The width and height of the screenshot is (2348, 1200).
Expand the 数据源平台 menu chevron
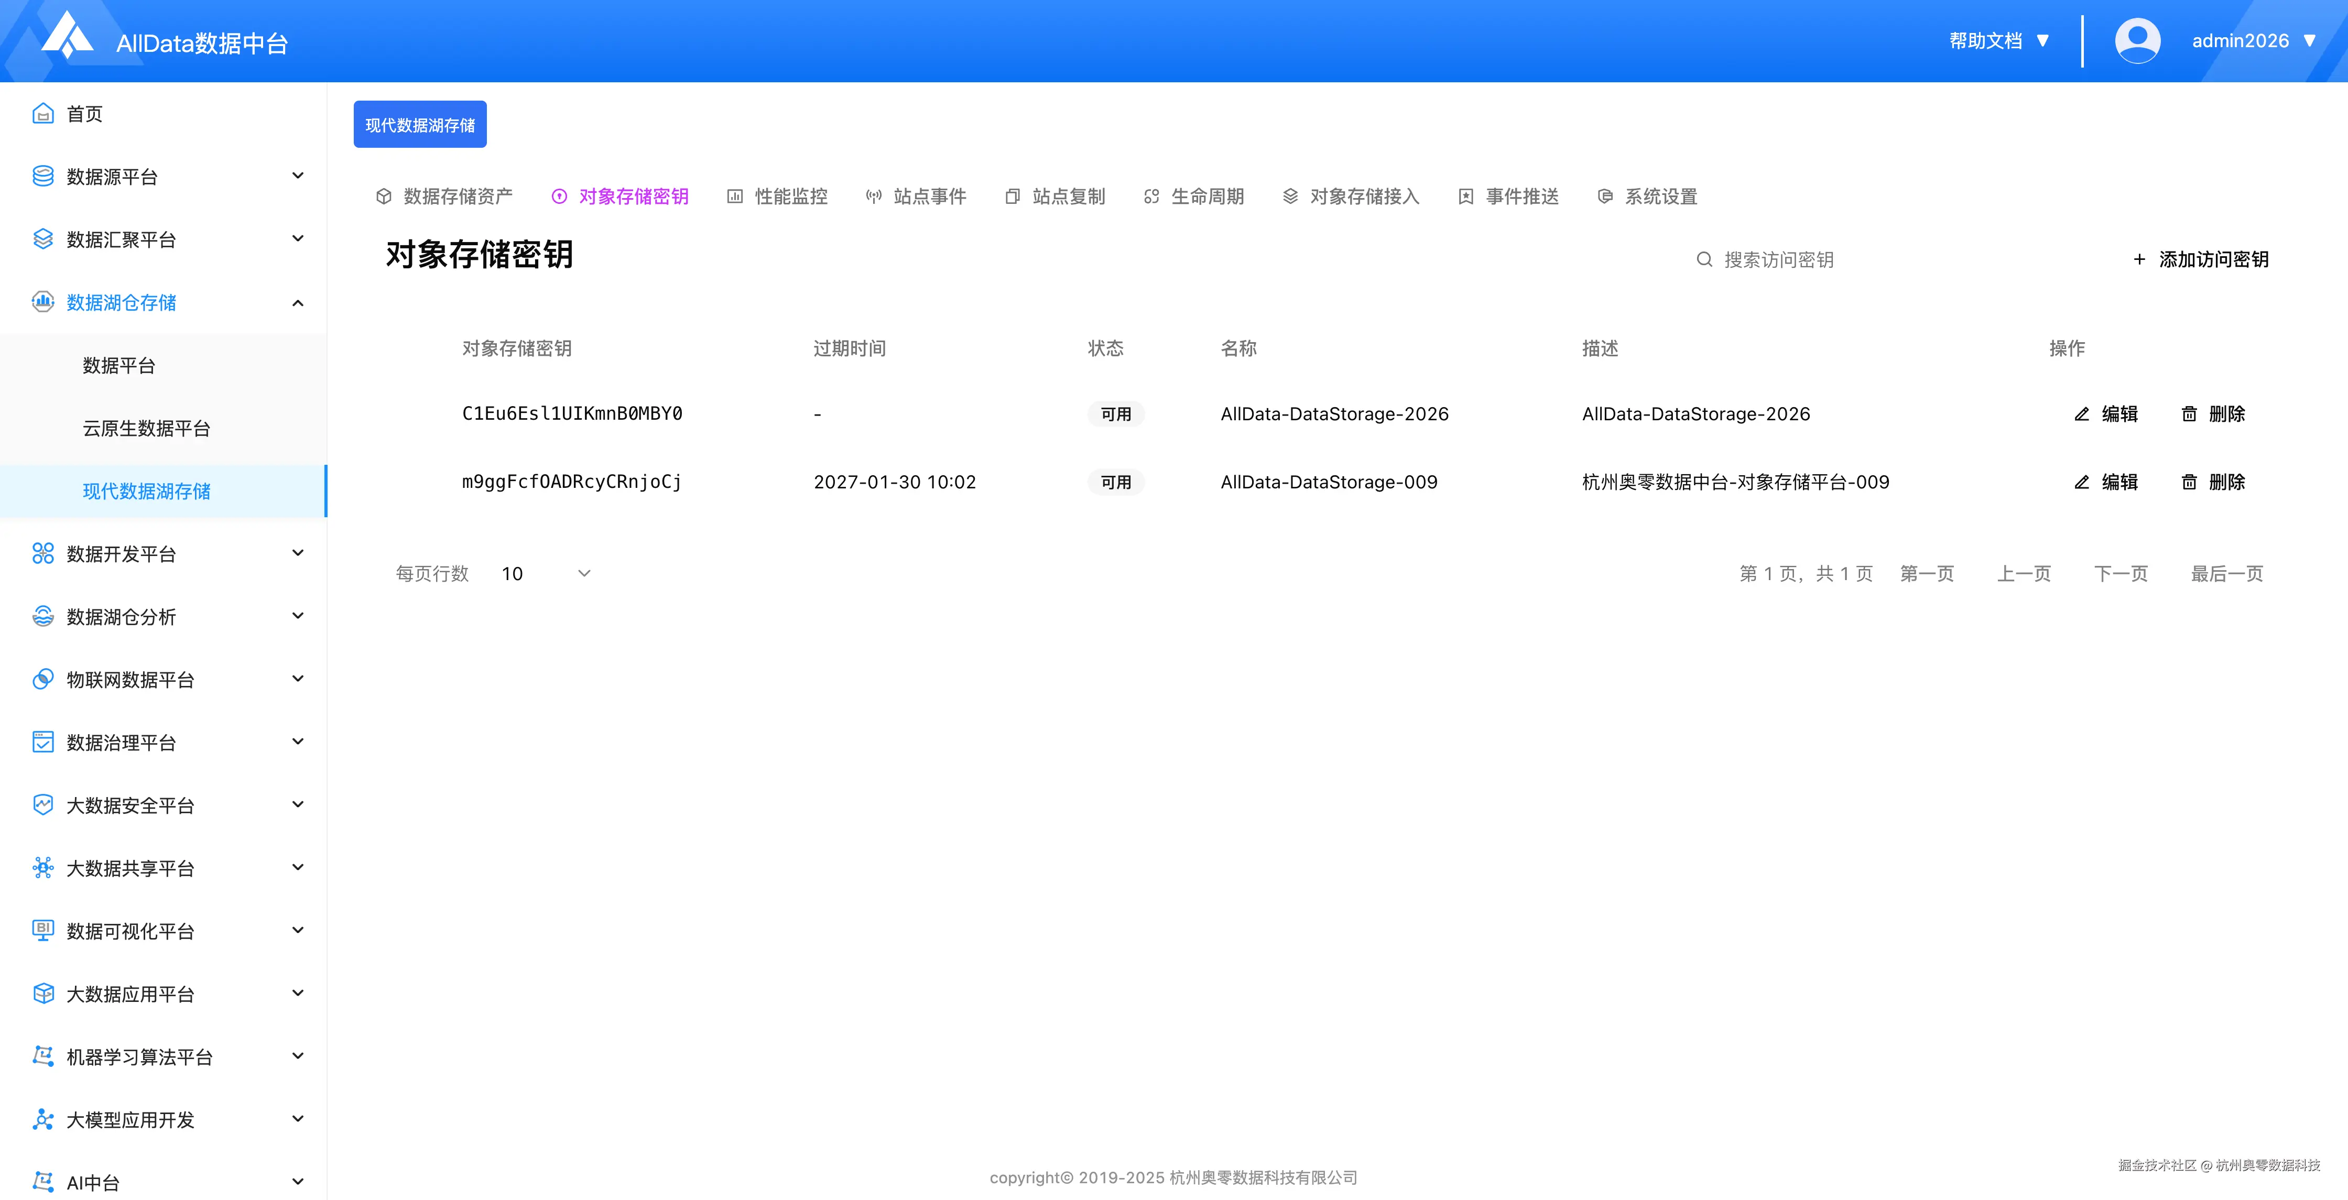(x=297, y=176)
